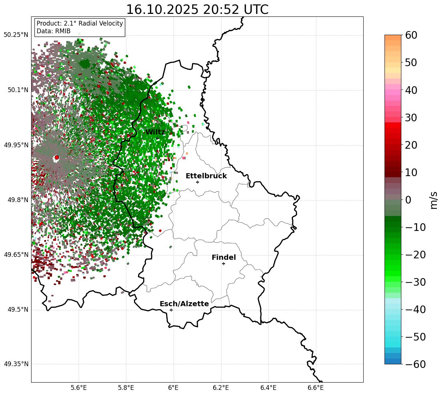442x395 pixels.
Task: Click the −10 colorbar tick label
Action: [x=415, y=227]
